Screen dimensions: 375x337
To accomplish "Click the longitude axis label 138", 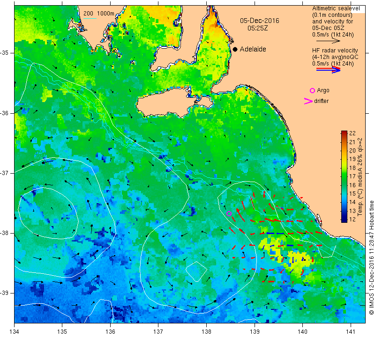I will point(206,332).
